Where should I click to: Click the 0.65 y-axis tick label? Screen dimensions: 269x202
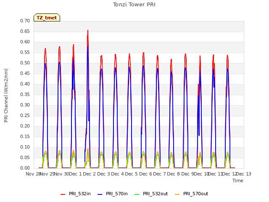click(25, 31)
